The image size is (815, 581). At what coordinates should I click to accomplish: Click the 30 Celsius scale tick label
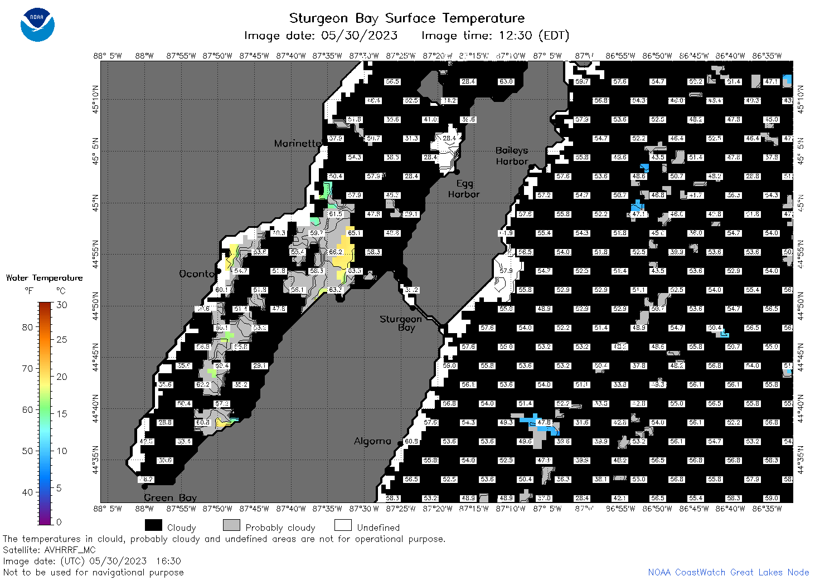62,305
